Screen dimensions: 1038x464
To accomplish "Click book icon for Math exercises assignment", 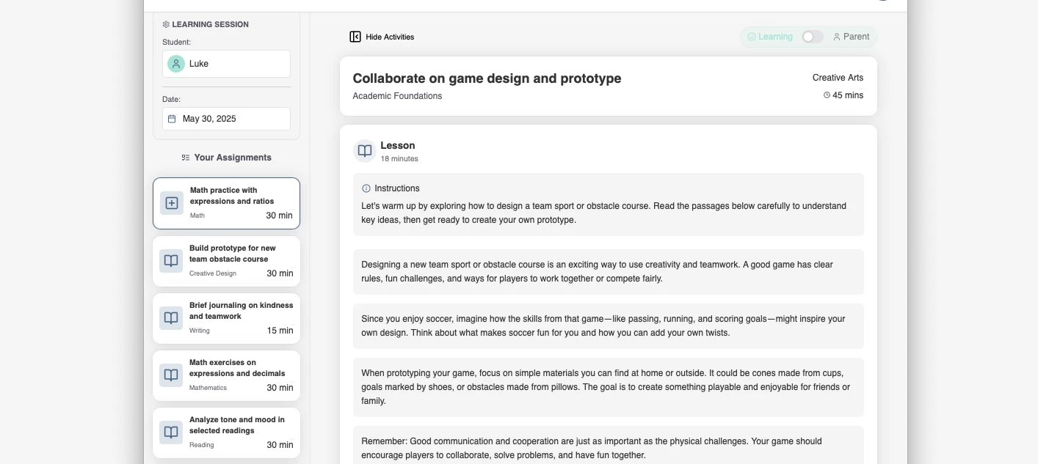I will point(171,375).
